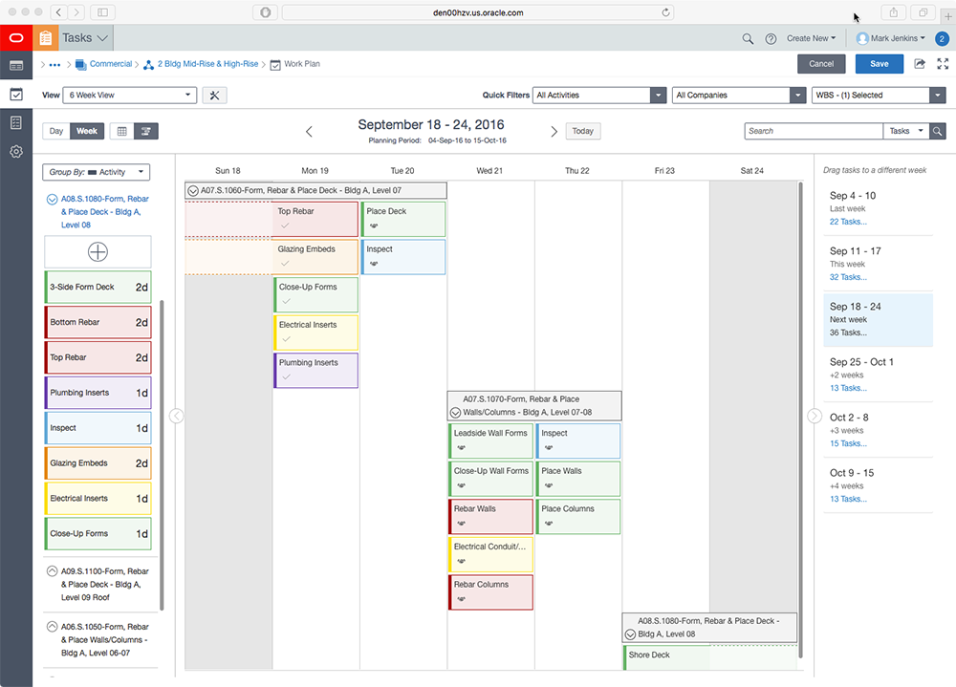This screenshot has height=687, width=956.
Task: Open the Group By Activity dropdown
Action: (x=96, y=172)
